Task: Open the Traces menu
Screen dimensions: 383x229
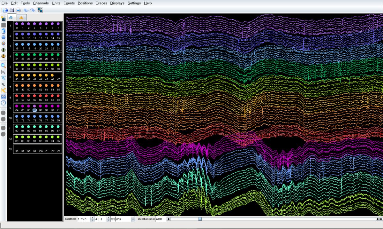Action: (x=101, y=3)
